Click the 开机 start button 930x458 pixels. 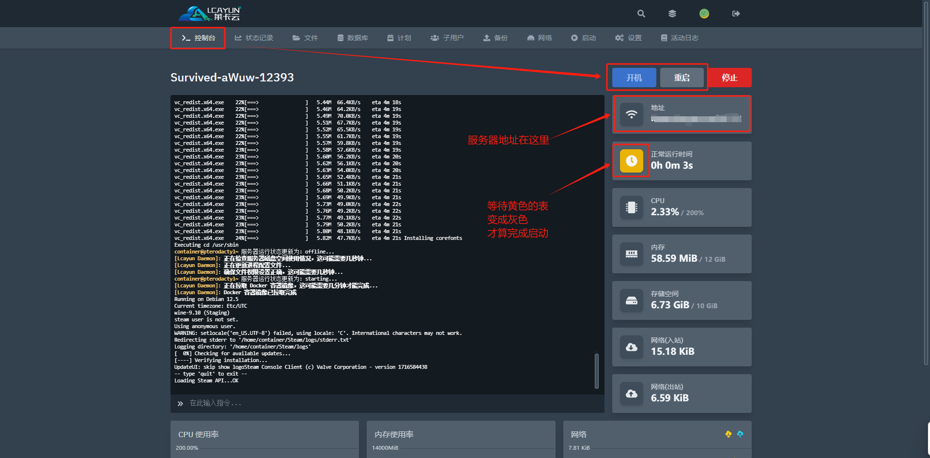coord(634,78)
